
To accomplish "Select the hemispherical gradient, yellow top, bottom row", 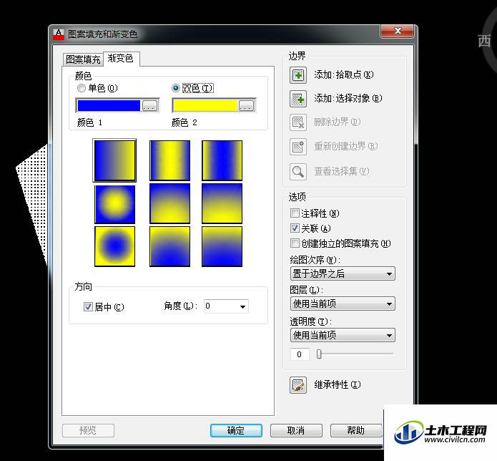I will click(170, 246).
